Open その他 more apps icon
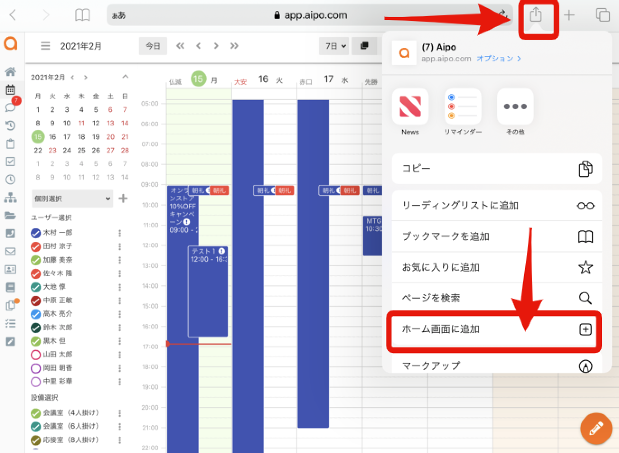The image size is (619, 453). (x=515, y=107)
